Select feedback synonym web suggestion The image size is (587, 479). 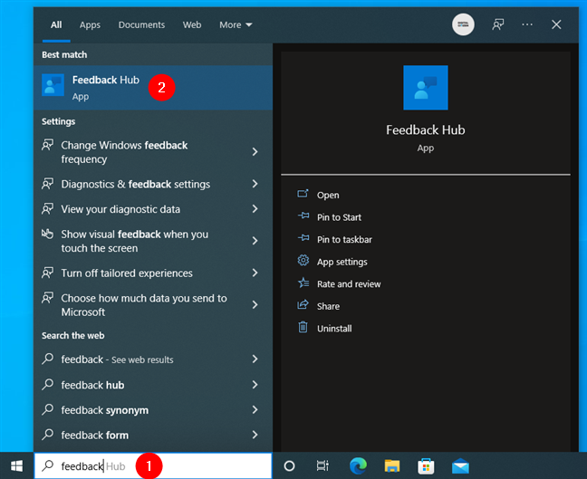tap(153, 410)
